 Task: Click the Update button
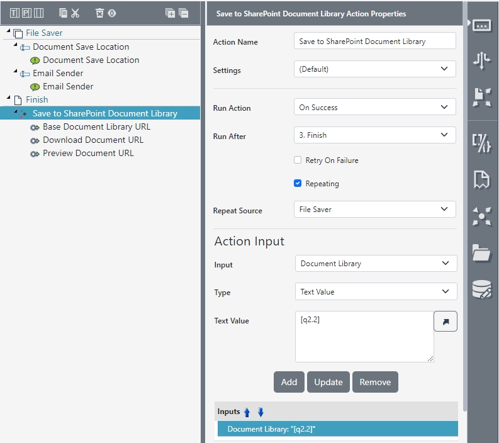point(328,382)
